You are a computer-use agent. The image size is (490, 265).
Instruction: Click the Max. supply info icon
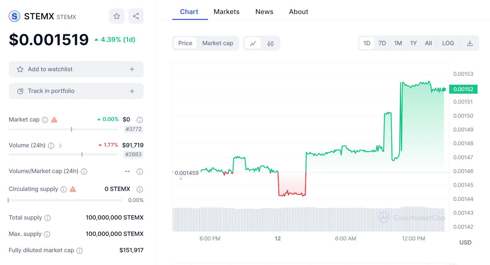[x=47, y=234]
